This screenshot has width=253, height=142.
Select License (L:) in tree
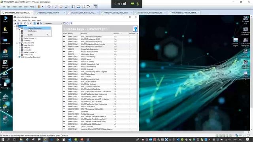point(27,41)
